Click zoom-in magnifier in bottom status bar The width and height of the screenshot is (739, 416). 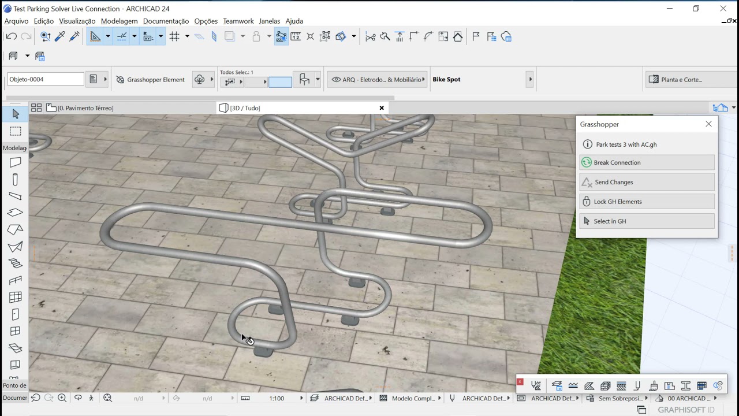(x=62, y=398)
